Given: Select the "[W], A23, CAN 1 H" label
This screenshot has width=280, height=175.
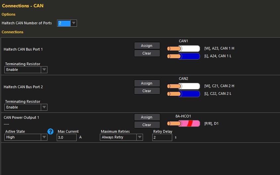Looking at the screenshot, I should click(219, 48).
